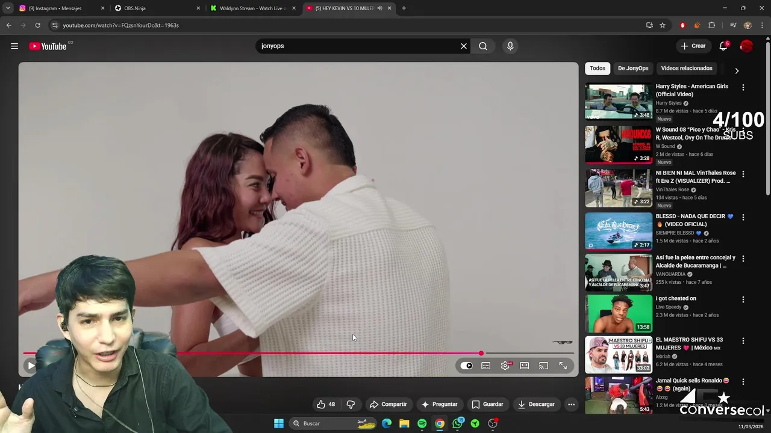Open File Explorer from the taskbar
This screenshot has height=433, width=771.
(x=404, y=423)
